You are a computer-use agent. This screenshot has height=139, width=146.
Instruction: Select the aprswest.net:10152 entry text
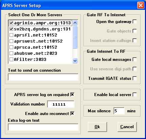38,41
